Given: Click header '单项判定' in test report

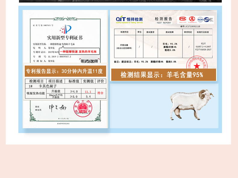Looking at the screenshot, I should (x=188, y=32).
